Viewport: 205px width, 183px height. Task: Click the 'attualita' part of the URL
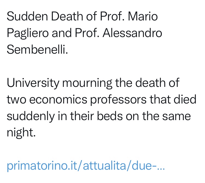[x=104, y=166]
